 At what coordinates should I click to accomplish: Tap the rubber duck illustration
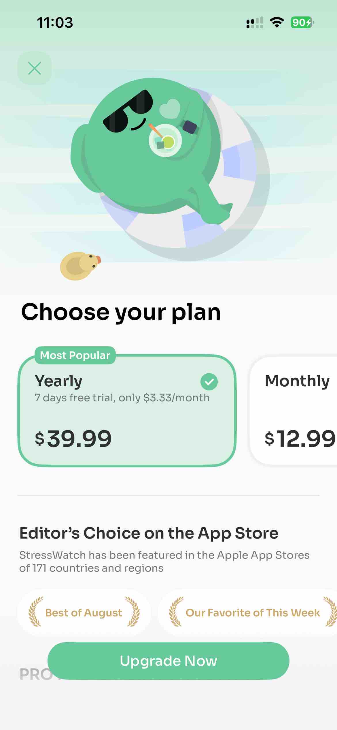tap(80, 266)
